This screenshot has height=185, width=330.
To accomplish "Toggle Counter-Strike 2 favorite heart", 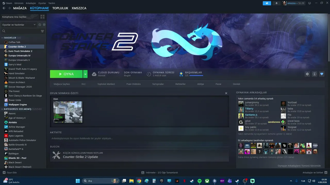I will (322, 74).
